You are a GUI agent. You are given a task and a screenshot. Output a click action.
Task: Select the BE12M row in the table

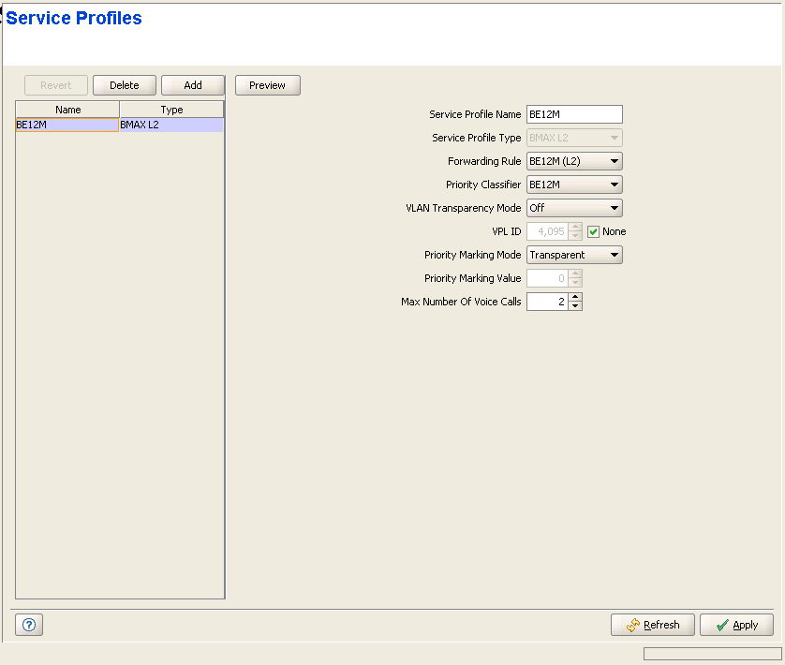click(67, 125)
